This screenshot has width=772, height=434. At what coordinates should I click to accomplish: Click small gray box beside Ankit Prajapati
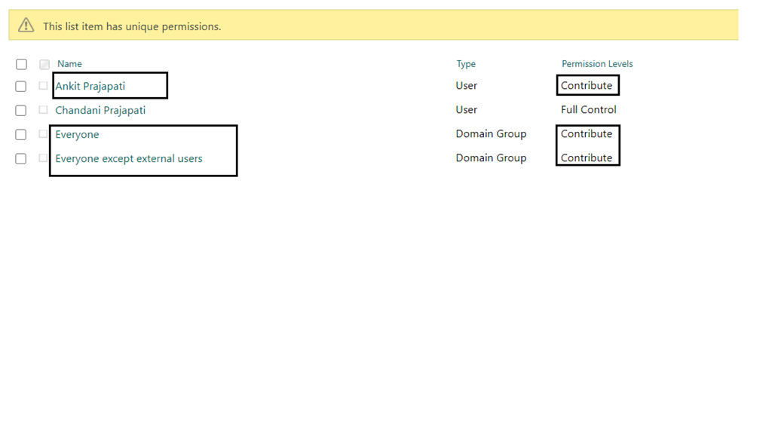pyautogui.click(x=43, y=86)
